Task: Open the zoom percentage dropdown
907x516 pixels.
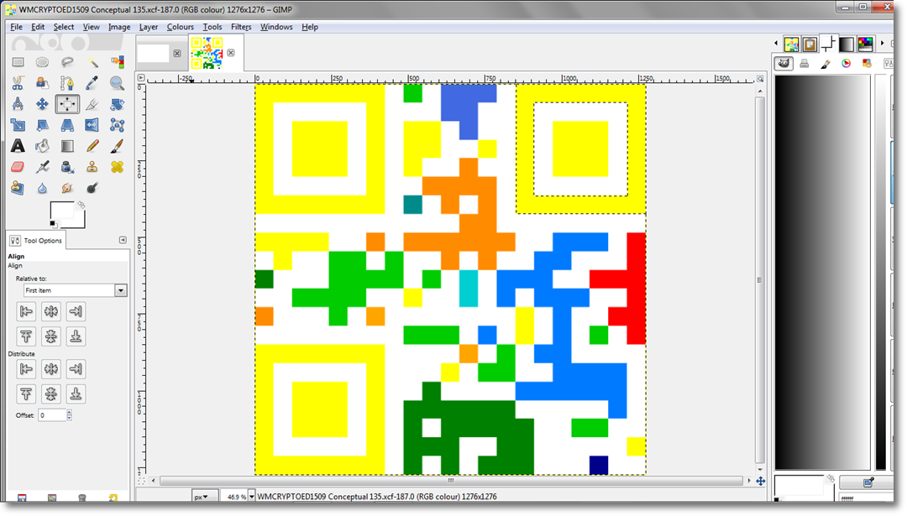Action: 252,497
